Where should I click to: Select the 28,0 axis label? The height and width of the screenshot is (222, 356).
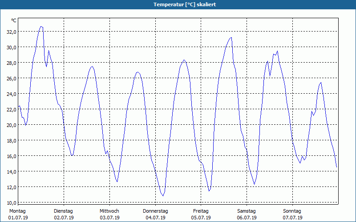[x=12, y=63]
